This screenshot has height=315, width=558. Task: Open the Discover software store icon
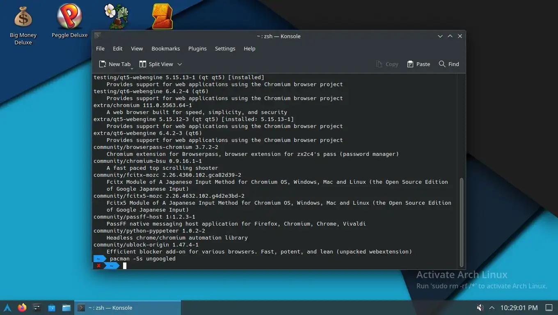click(x=52, y=308)
